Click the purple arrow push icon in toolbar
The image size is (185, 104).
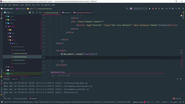[173, 9]
